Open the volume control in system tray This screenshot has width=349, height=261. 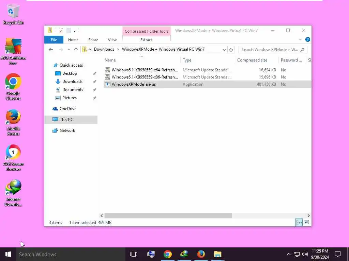[x=305, y=254]
